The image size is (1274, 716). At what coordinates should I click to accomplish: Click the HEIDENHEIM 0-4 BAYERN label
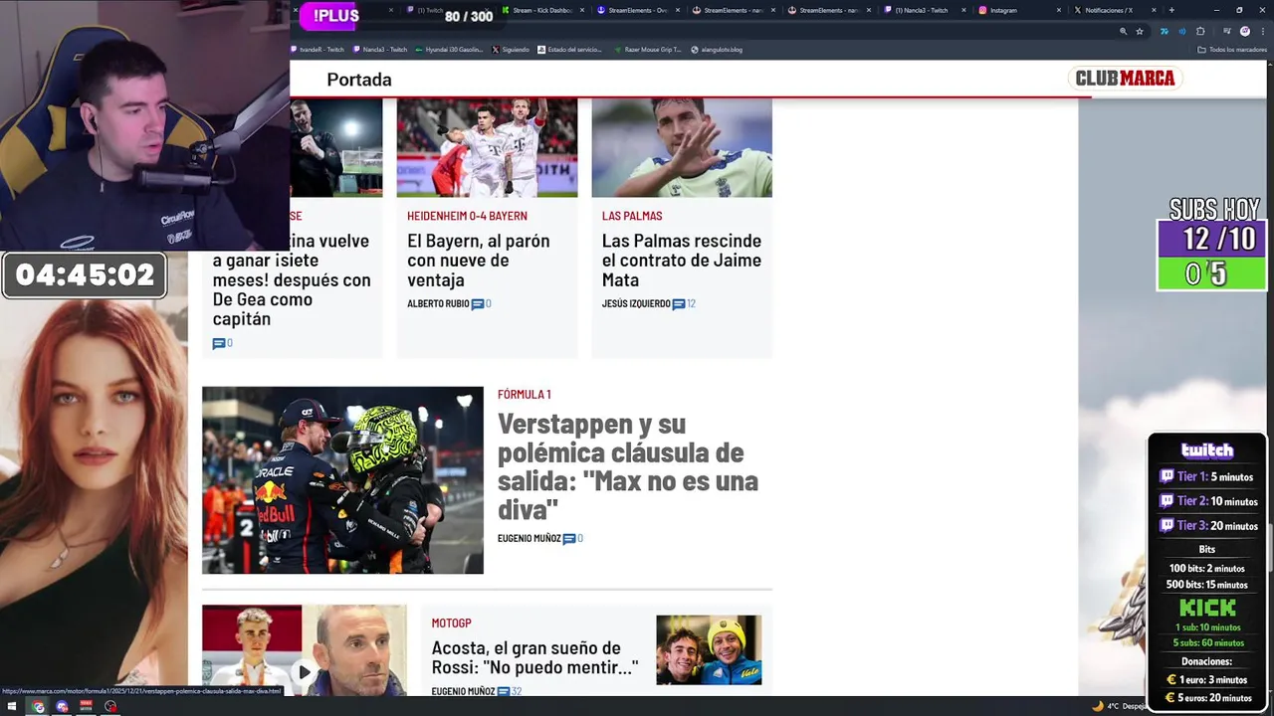click(467, 216)
